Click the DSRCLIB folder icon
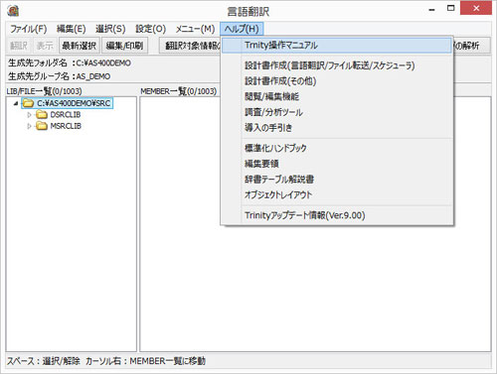Image resolution: width=497 pixels, height=374 pixels. pyautogui.click(x=42, y=115)
